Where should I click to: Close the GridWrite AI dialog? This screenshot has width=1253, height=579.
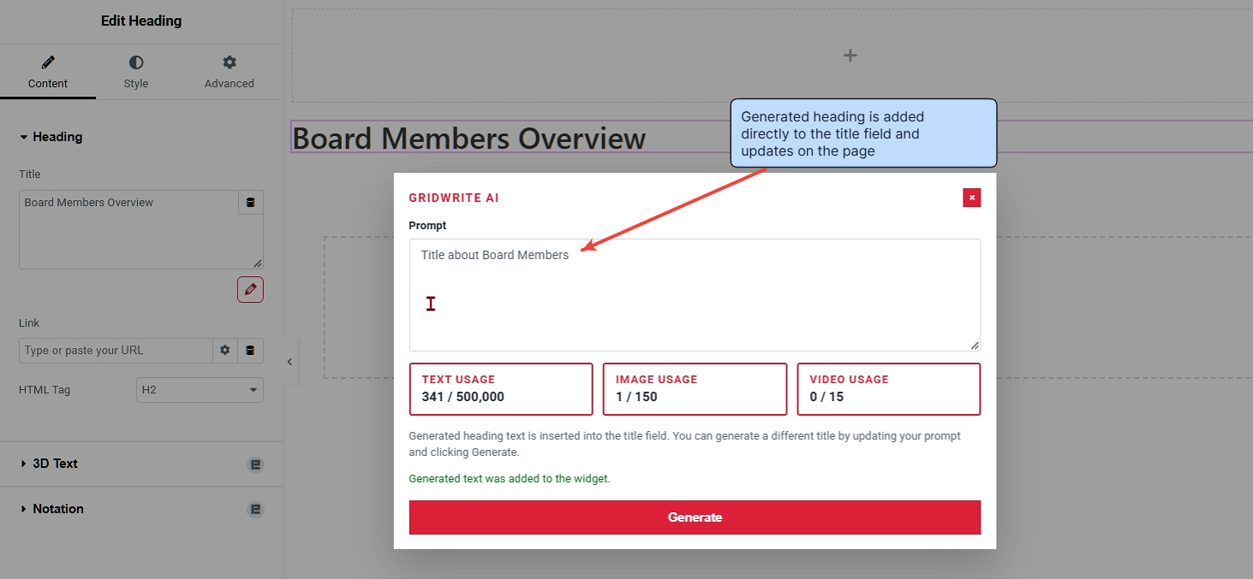coord(971,198)
